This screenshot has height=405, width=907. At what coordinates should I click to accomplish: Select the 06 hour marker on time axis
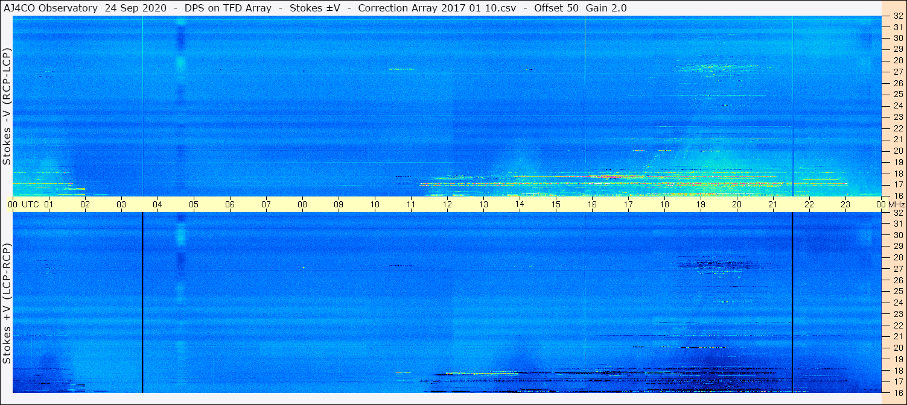coord(230,204)
